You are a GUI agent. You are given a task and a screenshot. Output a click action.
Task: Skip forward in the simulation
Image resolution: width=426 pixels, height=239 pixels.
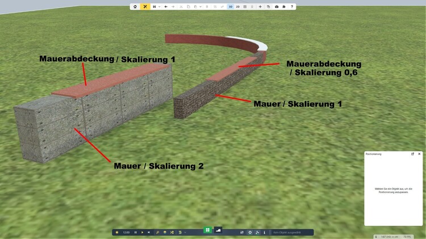(x=149, y=233)
